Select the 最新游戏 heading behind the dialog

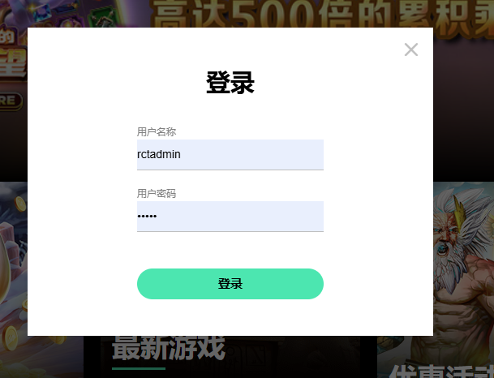click(168, 348)
